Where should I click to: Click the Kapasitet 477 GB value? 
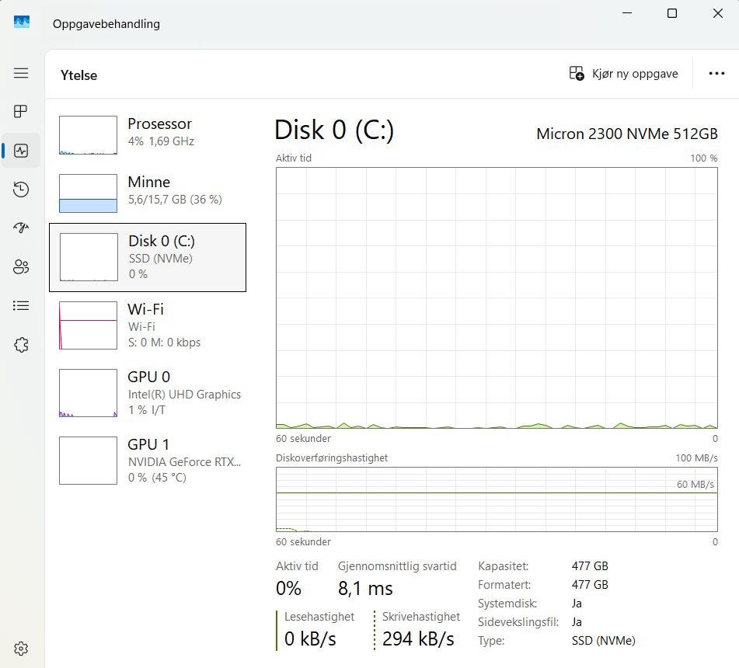click(x=590, y=565)
